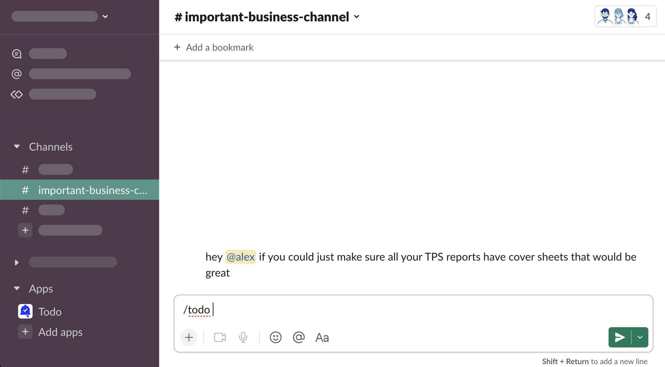Open the Todo app icon in sidebar
The width and height of the screenshot is (665, 367).
coord(25,311)
